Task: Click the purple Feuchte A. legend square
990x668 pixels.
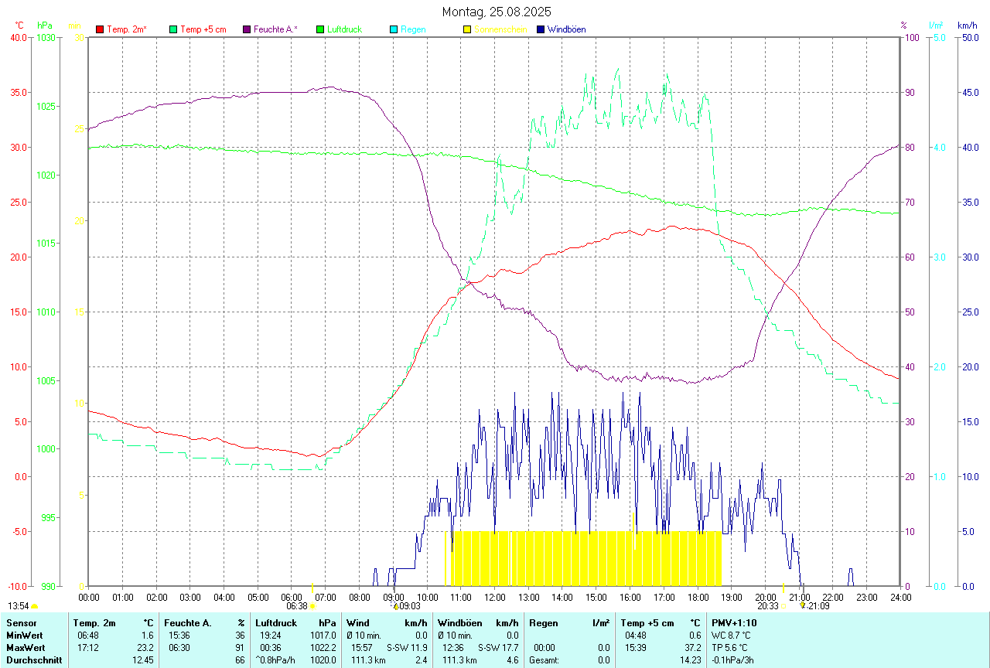Action: (x=247, y=29)
